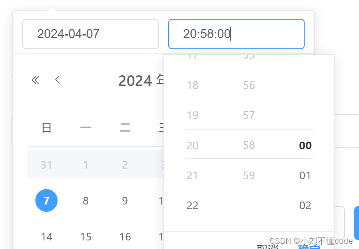Image resolution: width=359 pixels, height=249 pixels.
Task: Select date 31 from previous month
Action: coord(46,164)
